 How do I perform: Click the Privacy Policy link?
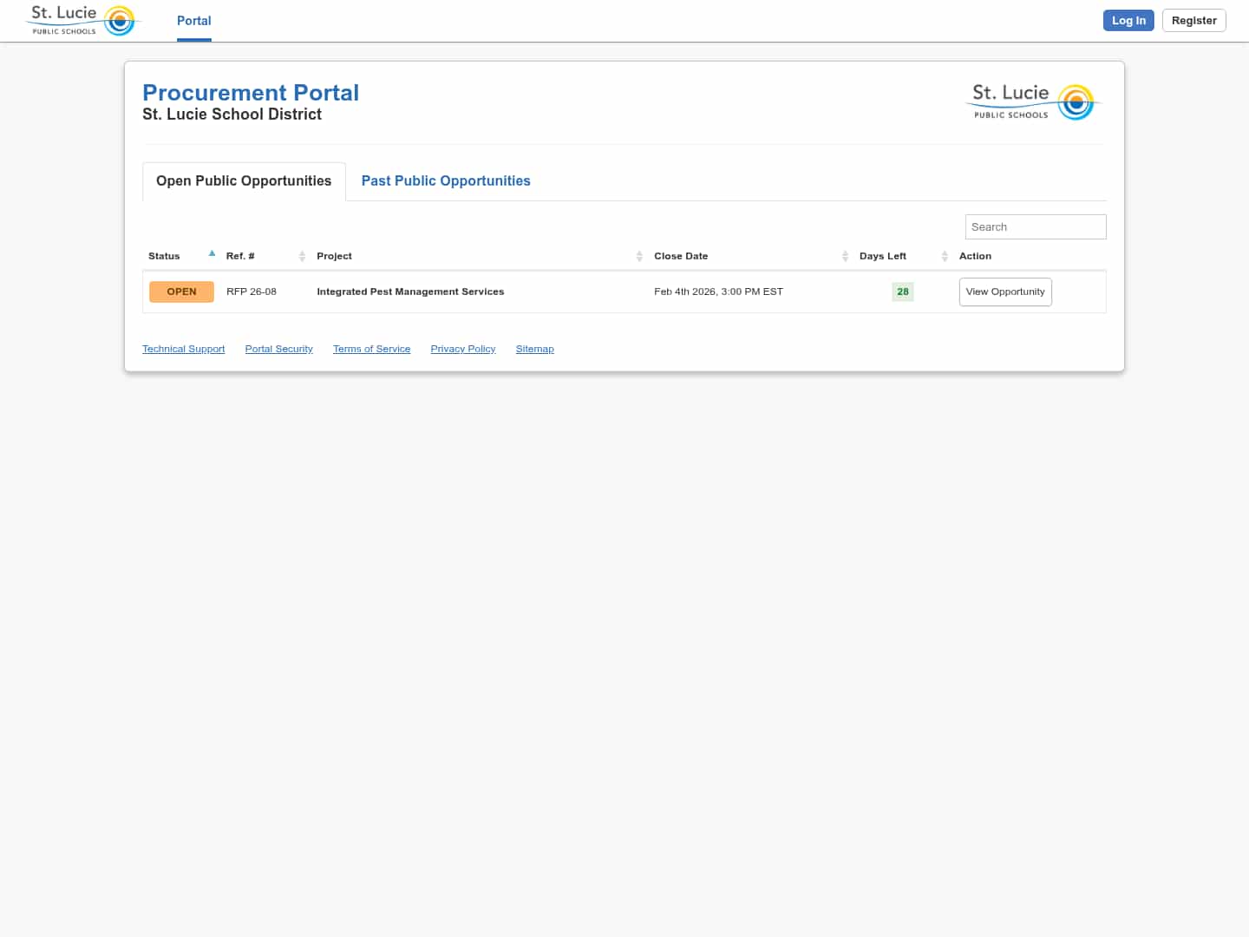click(x=462, y=349)
